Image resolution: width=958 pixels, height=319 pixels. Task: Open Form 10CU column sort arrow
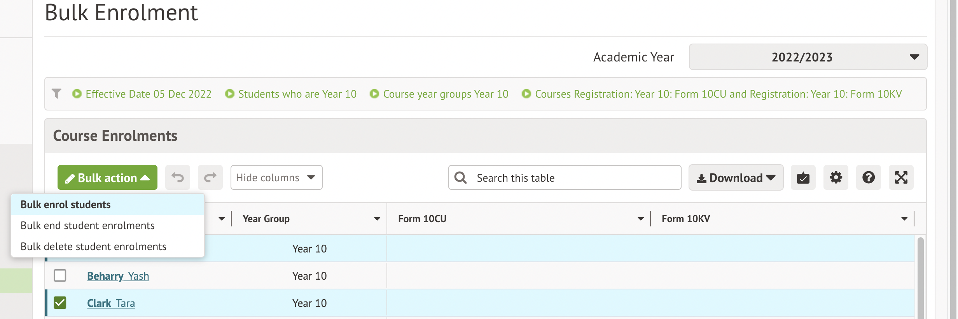(640, 219)
